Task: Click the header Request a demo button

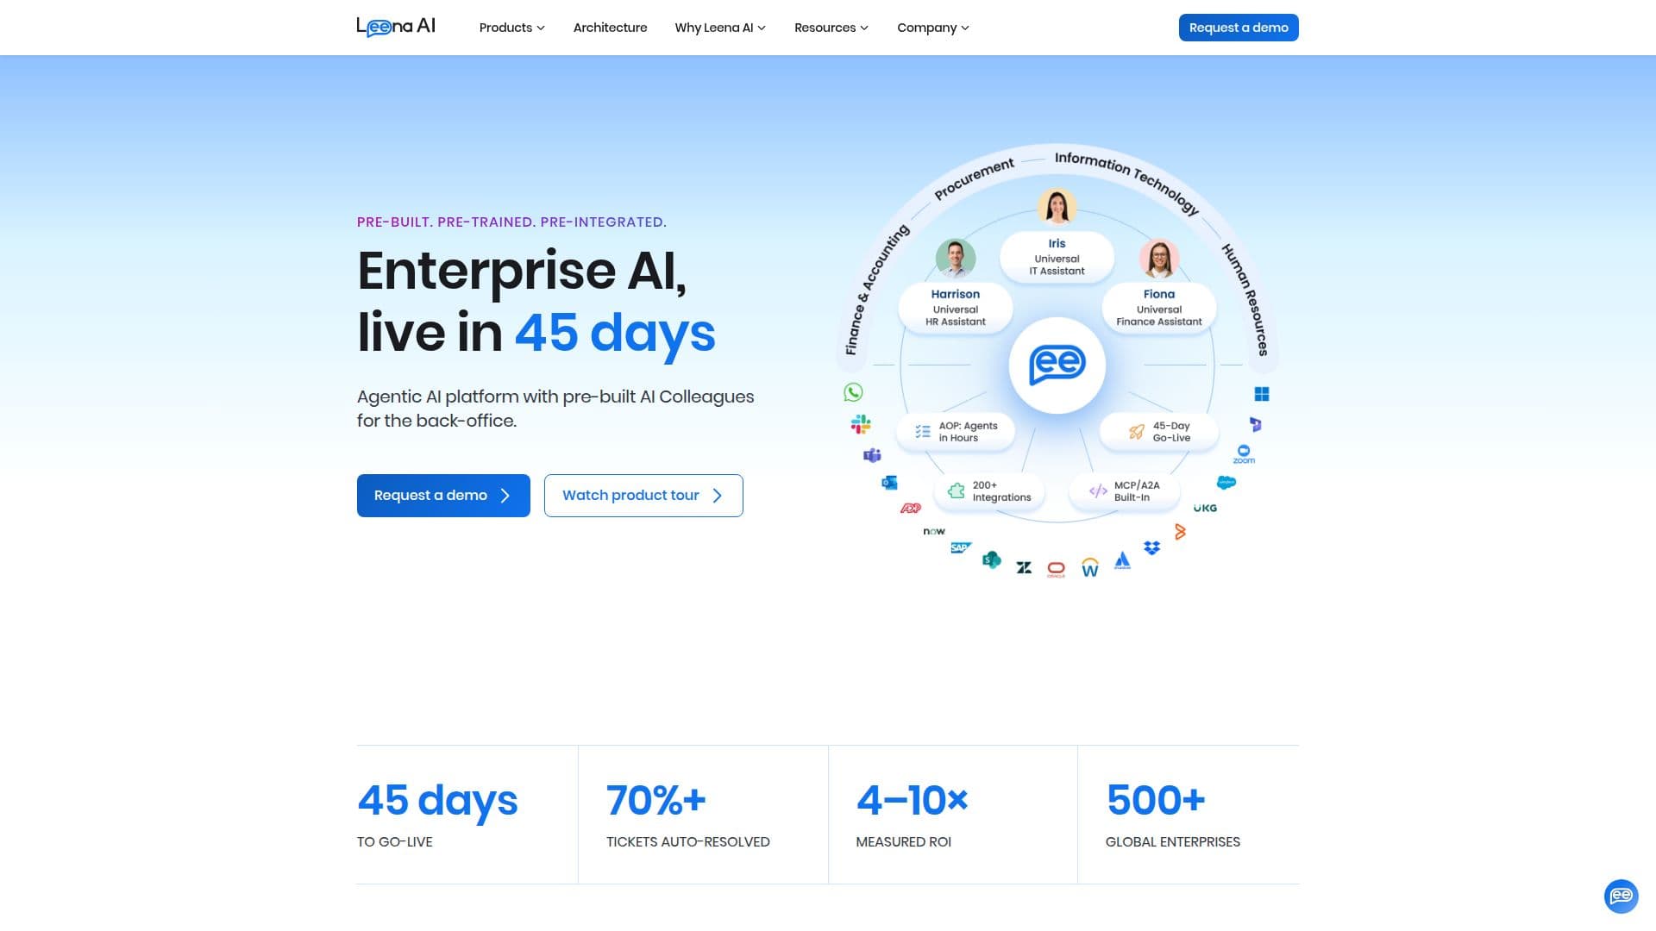Action: pos(1239,28)
